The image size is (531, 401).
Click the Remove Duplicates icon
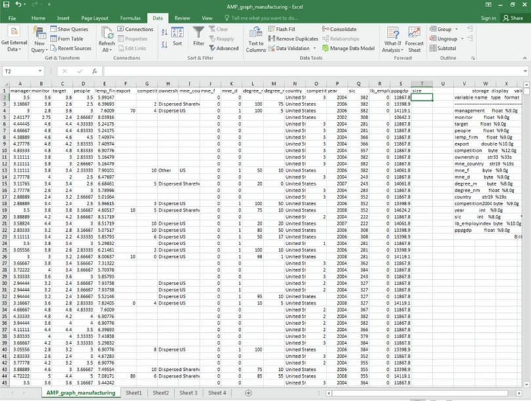pyautogui.click(x=270, y=38)
